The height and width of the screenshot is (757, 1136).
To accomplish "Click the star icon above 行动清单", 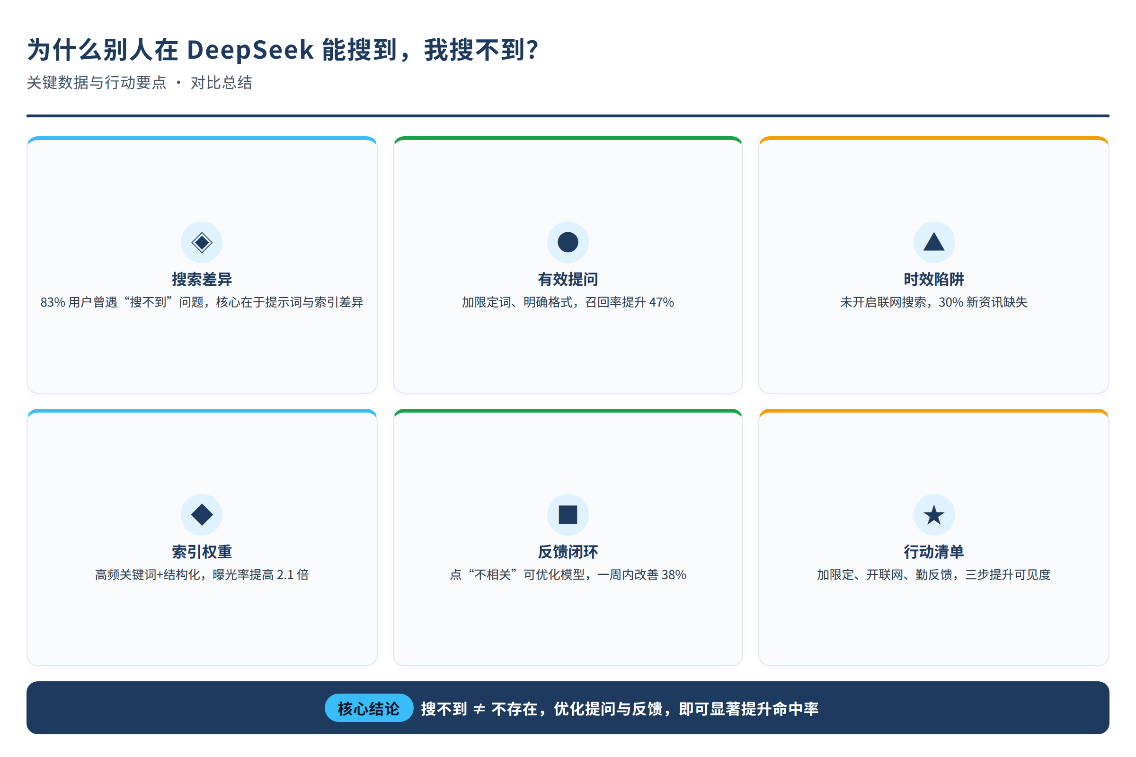I will point(934,515).
